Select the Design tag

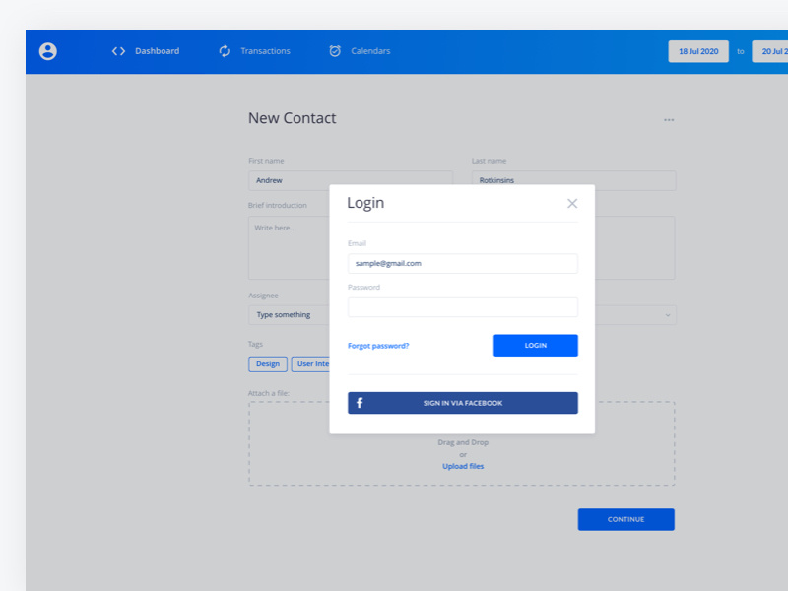(267, 363)
